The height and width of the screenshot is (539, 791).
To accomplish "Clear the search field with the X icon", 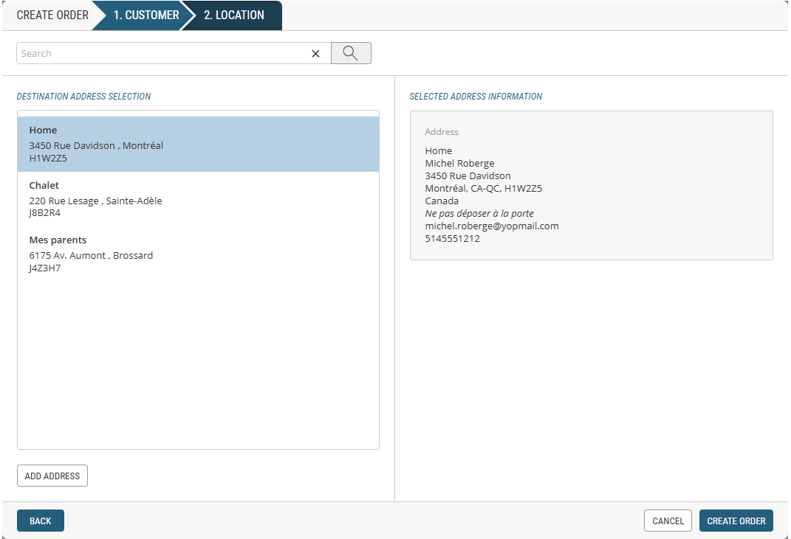I will [x=315, y=54].
